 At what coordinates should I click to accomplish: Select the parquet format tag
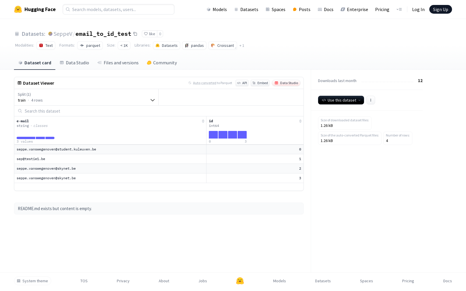(x=90, y=45)
